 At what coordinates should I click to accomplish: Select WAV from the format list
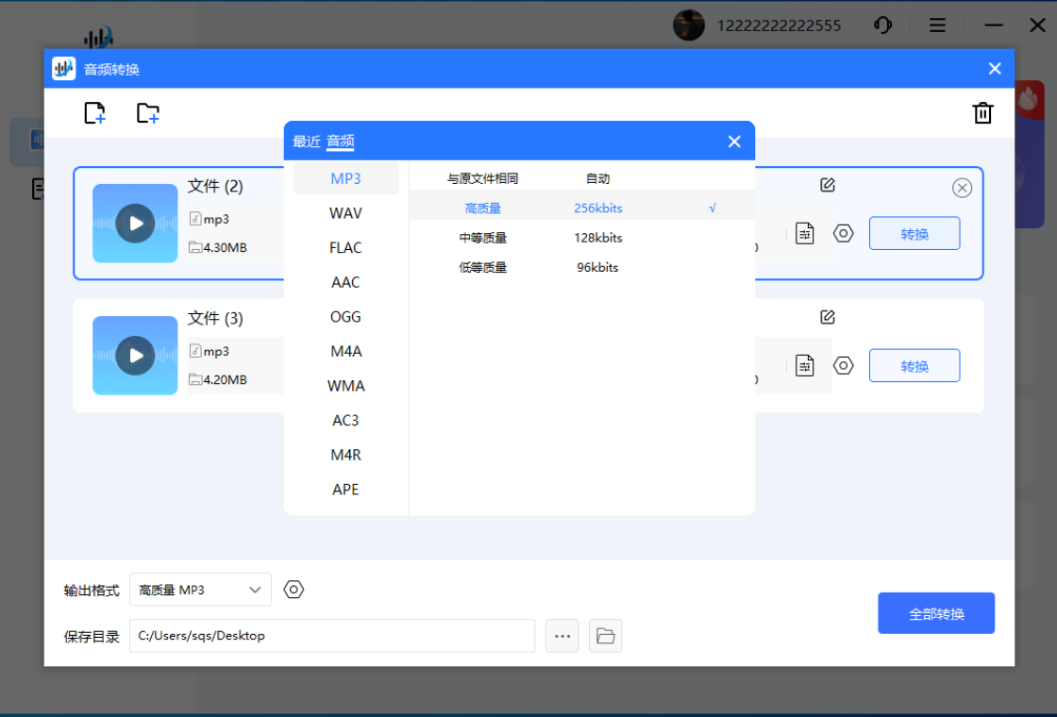click(344, 213)
